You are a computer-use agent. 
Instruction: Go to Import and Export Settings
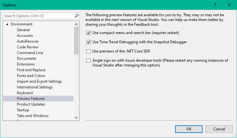coord(39,81)
